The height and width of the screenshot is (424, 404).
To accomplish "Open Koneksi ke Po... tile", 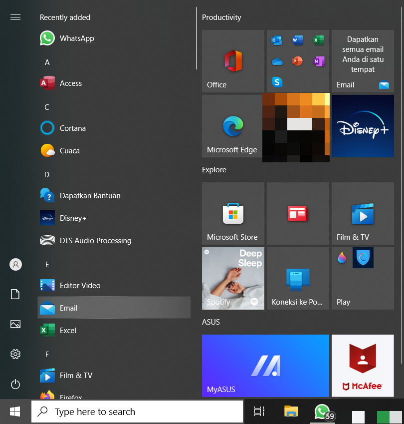I will coord(298,278).
